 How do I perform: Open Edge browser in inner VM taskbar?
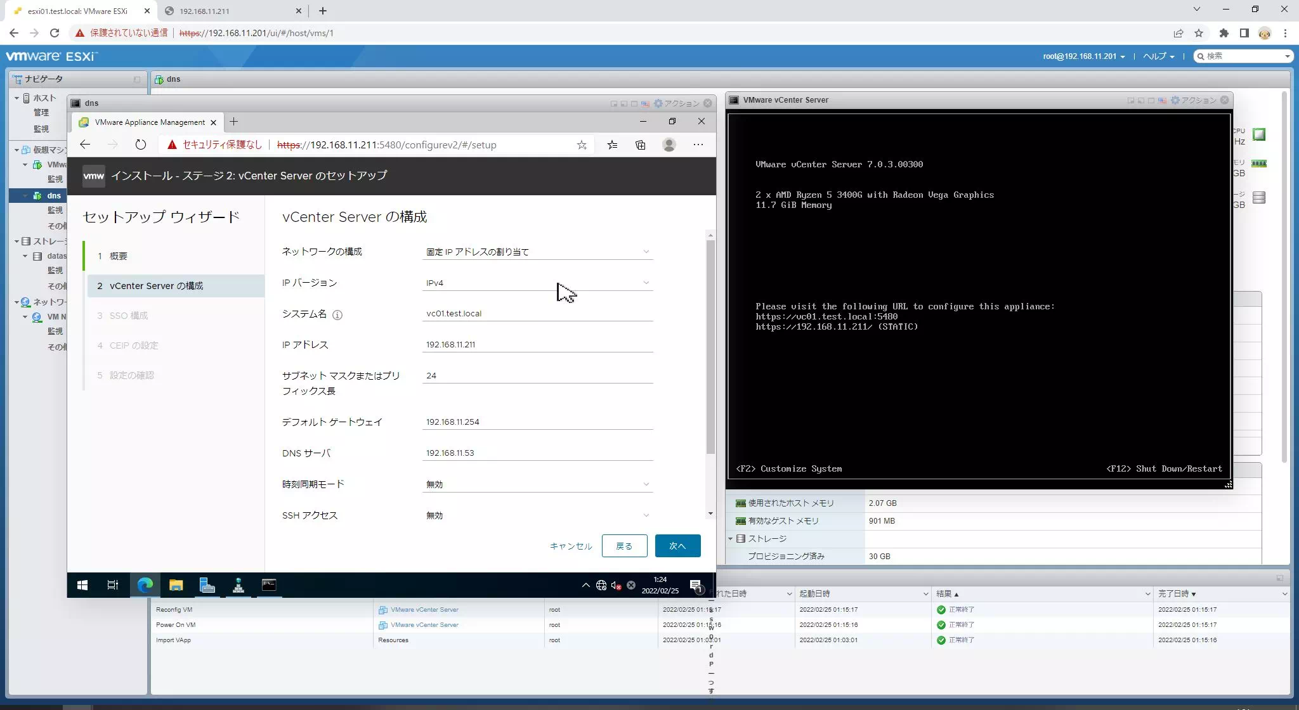[x=145, y=585]
